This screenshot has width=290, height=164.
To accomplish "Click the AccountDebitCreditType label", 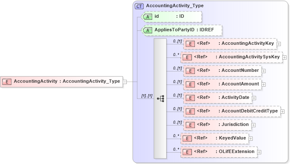I will coord(249,111).
